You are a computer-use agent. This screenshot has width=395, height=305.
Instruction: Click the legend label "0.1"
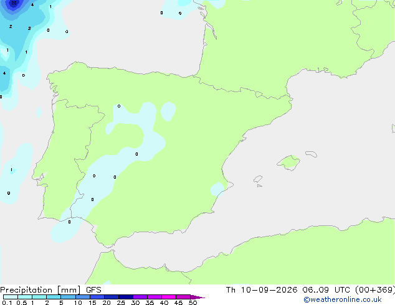tap(7, 303)
